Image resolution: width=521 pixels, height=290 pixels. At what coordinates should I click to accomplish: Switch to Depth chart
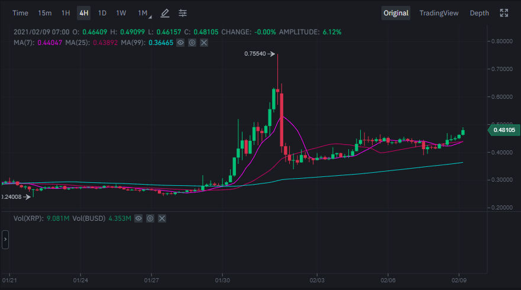(479, 13)
